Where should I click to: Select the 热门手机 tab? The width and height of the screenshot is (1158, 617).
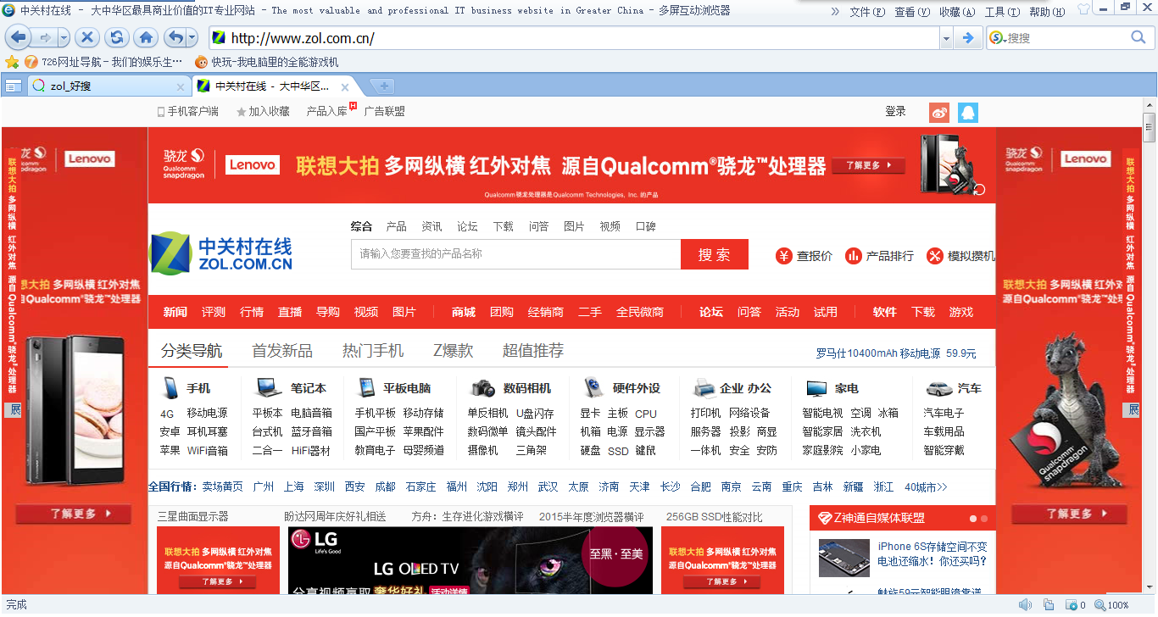[x=373, y=351]
